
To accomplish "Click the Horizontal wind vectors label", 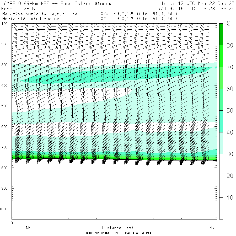I will (x=32, y=19).
